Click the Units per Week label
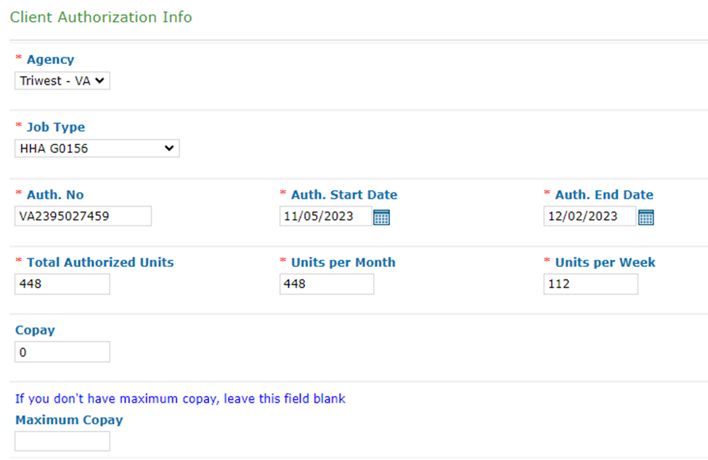This screenshot has height=460, width=708. (605, 262)
